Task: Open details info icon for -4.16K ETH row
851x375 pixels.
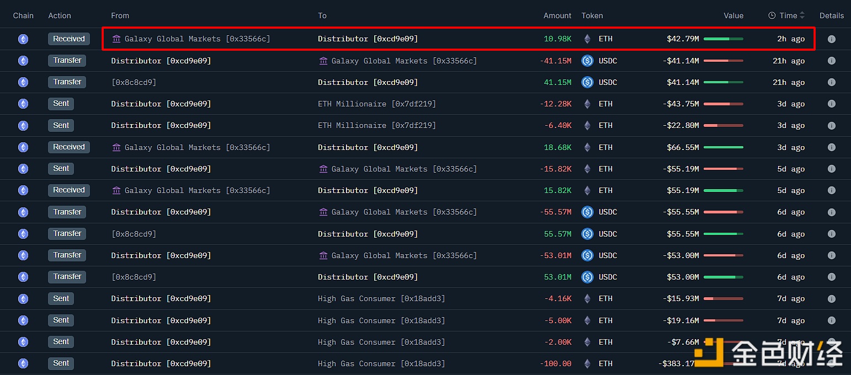Action: [831, 299]
